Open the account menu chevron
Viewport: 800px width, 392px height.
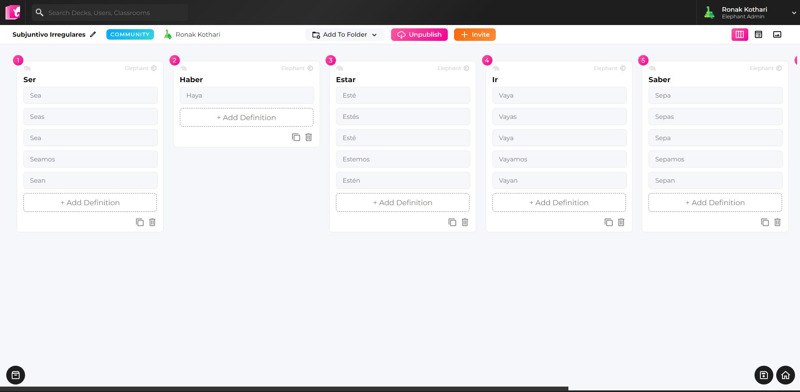click(793, 13)
